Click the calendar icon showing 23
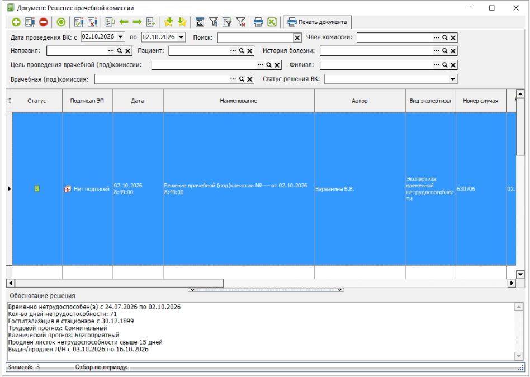This screenshot has width=530, height=377. tap(200, 22)
